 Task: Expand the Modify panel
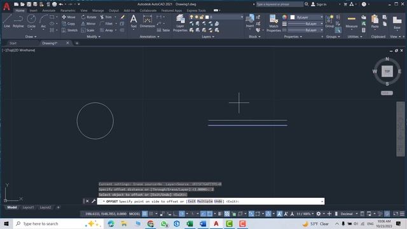(93, 37)
